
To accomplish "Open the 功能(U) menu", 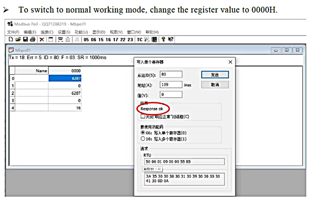I will [x=81, y=32].
